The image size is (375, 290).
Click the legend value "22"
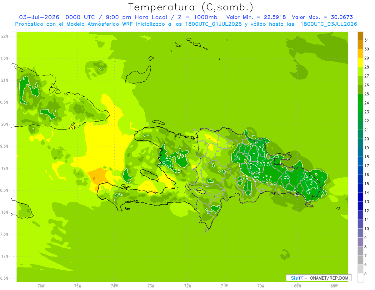[x=367, y=121]
